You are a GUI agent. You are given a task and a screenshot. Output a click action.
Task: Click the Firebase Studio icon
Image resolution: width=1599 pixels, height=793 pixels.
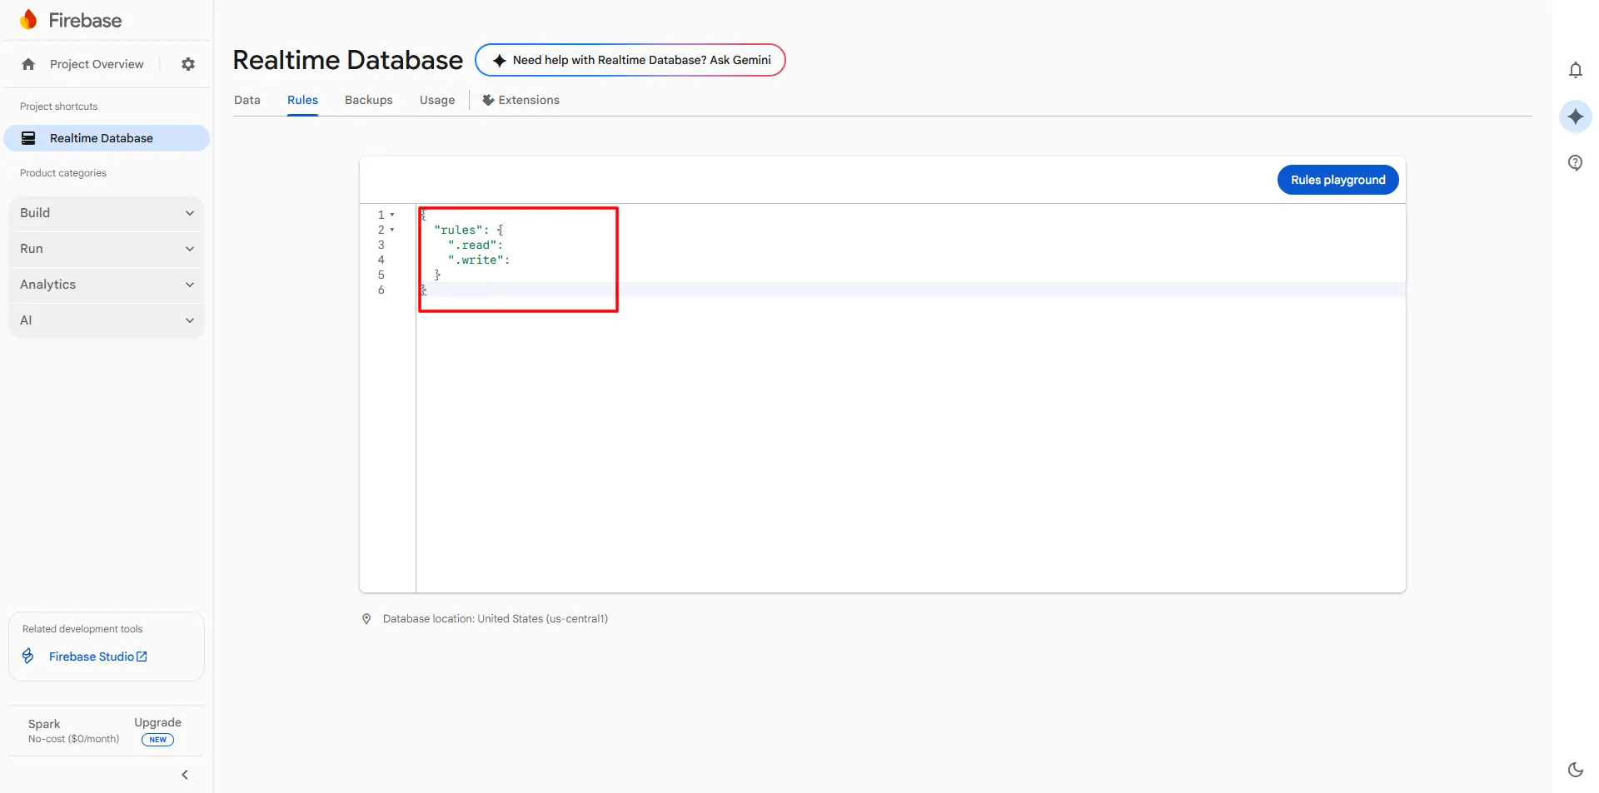[x=28, y=657]
